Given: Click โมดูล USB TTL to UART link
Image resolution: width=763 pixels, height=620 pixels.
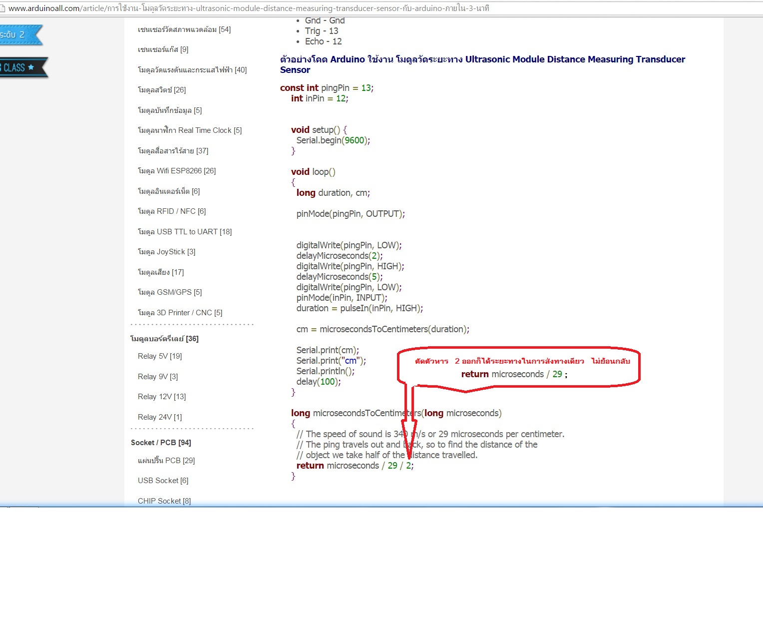Looking at the screenshot, I should coord(184,232).
